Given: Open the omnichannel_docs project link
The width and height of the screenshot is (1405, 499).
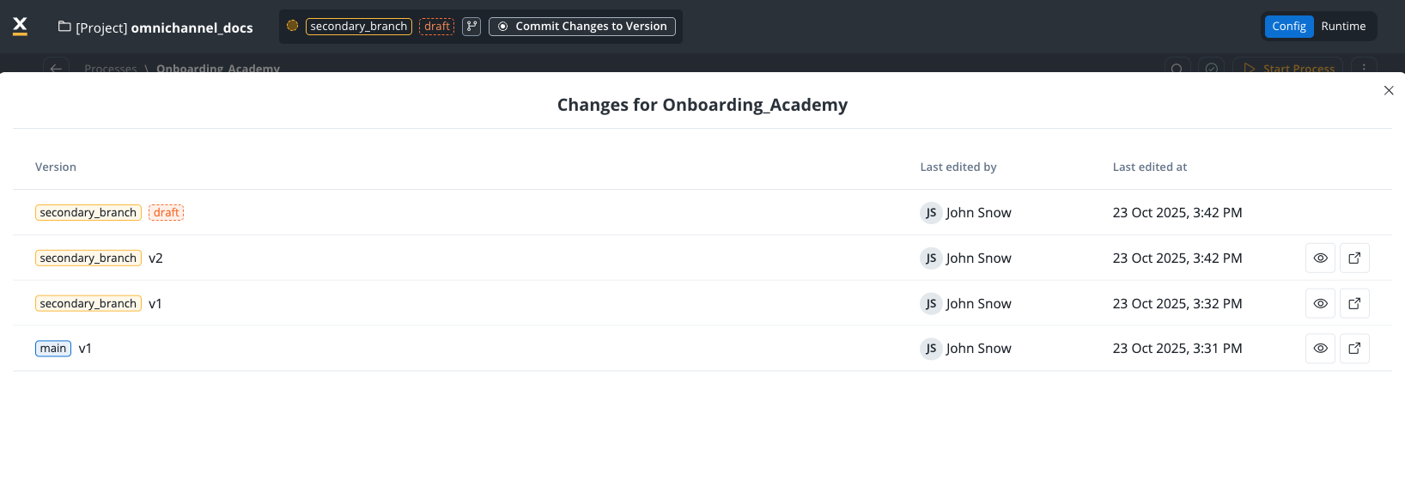Looking at the screenshot, I should pos(192,27).
